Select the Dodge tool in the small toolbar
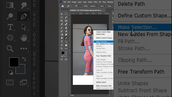The width and height of the screenshot is (172, 97). 62,38
